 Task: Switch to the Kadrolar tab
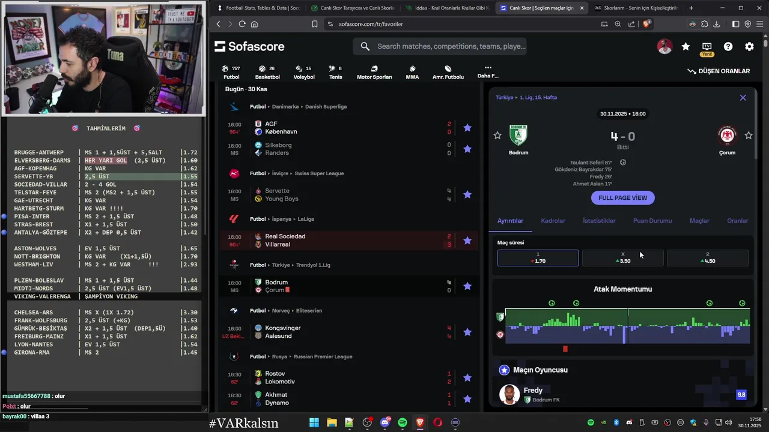553,221
